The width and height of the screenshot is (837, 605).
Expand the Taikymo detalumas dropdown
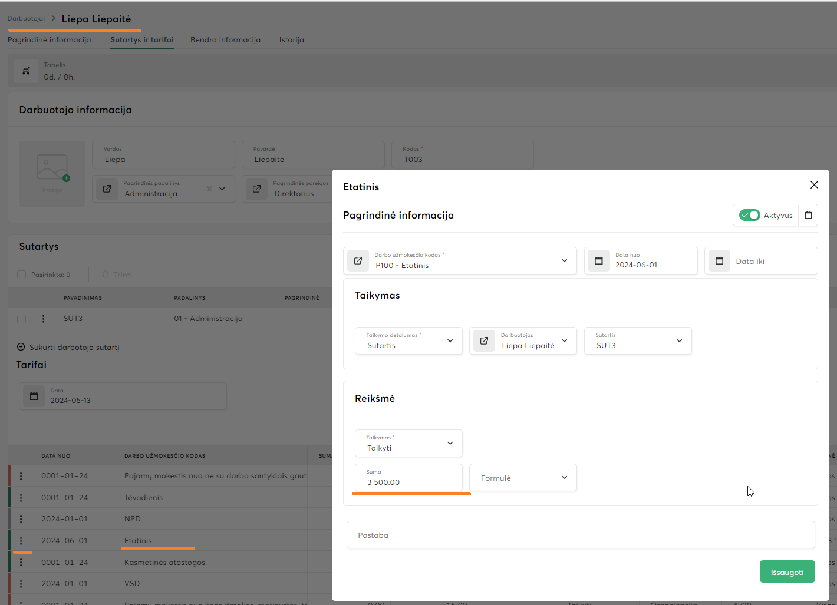point(450,340)
